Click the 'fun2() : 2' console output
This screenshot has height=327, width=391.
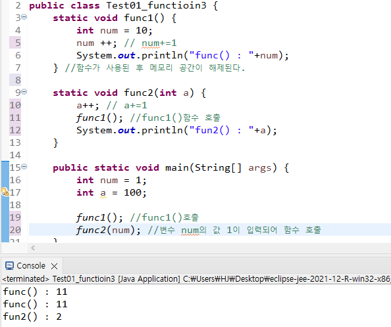point(32,316)
